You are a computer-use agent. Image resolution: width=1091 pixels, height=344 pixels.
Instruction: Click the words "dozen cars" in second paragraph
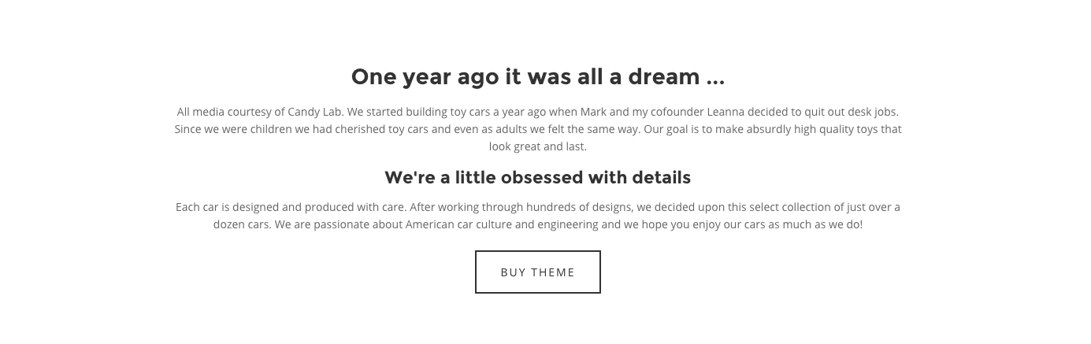point(241,224)
